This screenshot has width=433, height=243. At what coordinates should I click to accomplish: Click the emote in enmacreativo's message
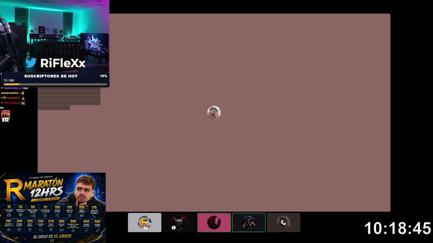[23, 93]
